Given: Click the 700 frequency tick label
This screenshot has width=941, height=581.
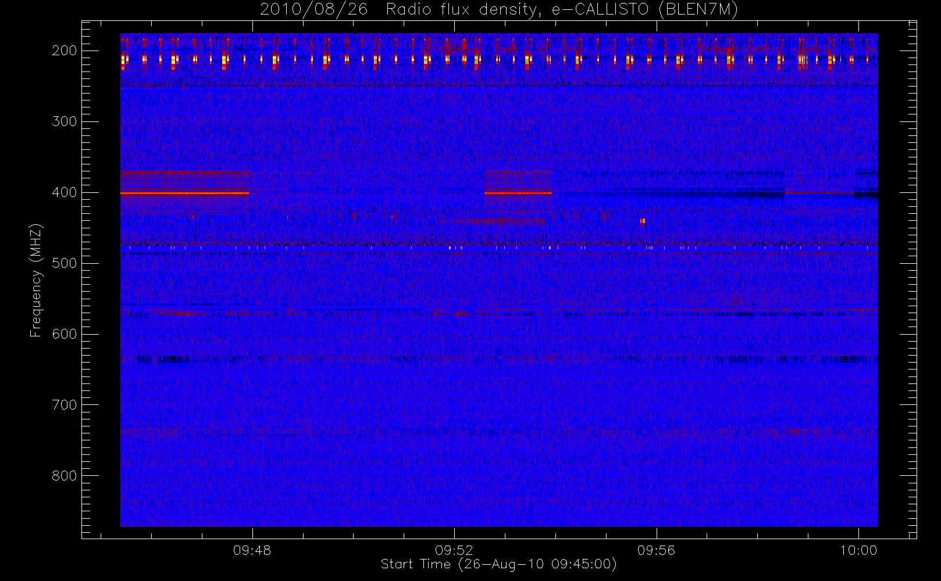Looking at the screenshot, I should pos(65,405).
